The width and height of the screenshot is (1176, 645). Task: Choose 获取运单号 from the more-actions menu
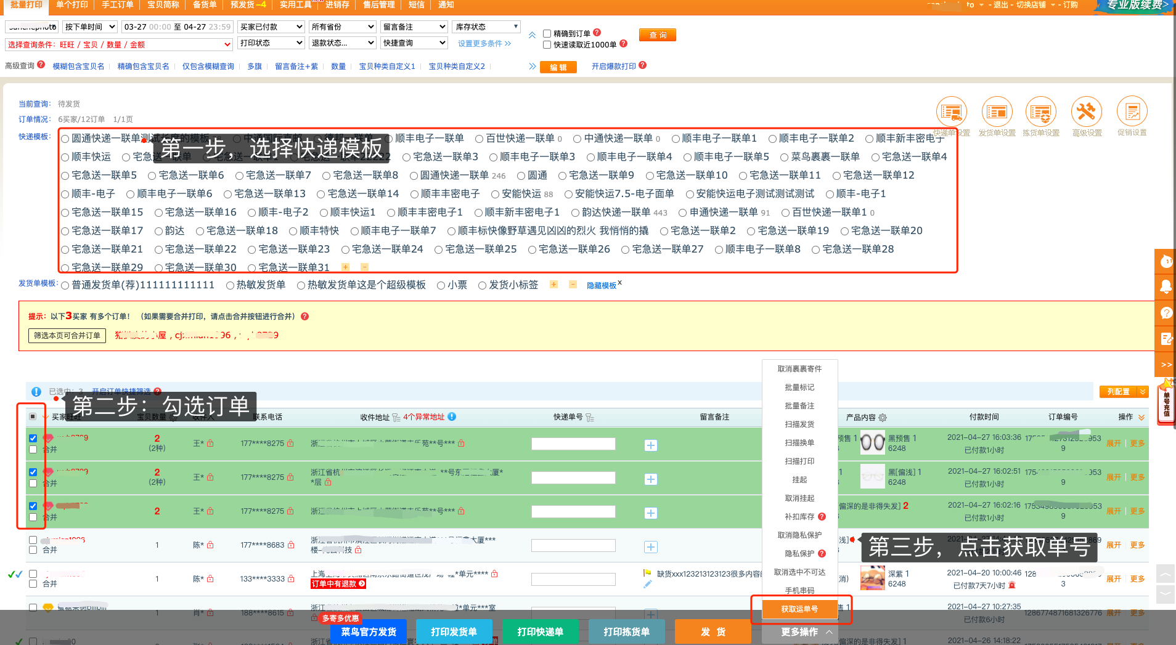[x=799, y=609]
